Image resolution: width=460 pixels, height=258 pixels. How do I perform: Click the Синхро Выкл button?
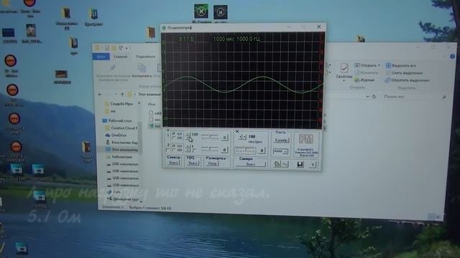click(x=251, y=164)
